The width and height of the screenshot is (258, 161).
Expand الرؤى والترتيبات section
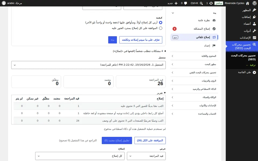(x=194, y=81)
